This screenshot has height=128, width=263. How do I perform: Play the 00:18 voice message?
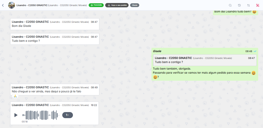(16, 115)
